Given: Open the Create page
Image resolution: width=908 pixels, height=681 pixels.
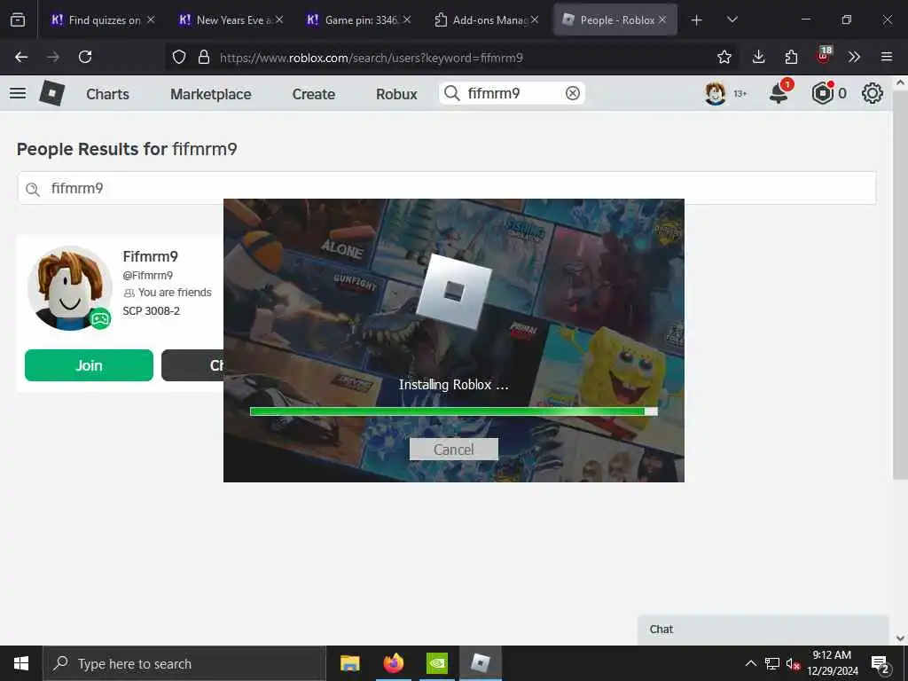Looking at the screenshot, I should [x=313, y=94].
